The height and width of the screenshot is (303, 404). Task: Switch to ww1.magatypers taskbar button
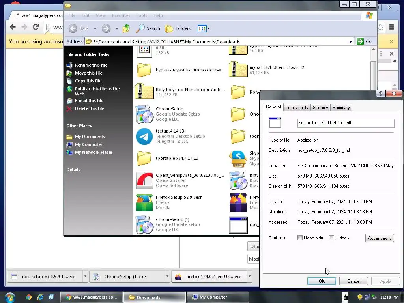coord(92,297)
